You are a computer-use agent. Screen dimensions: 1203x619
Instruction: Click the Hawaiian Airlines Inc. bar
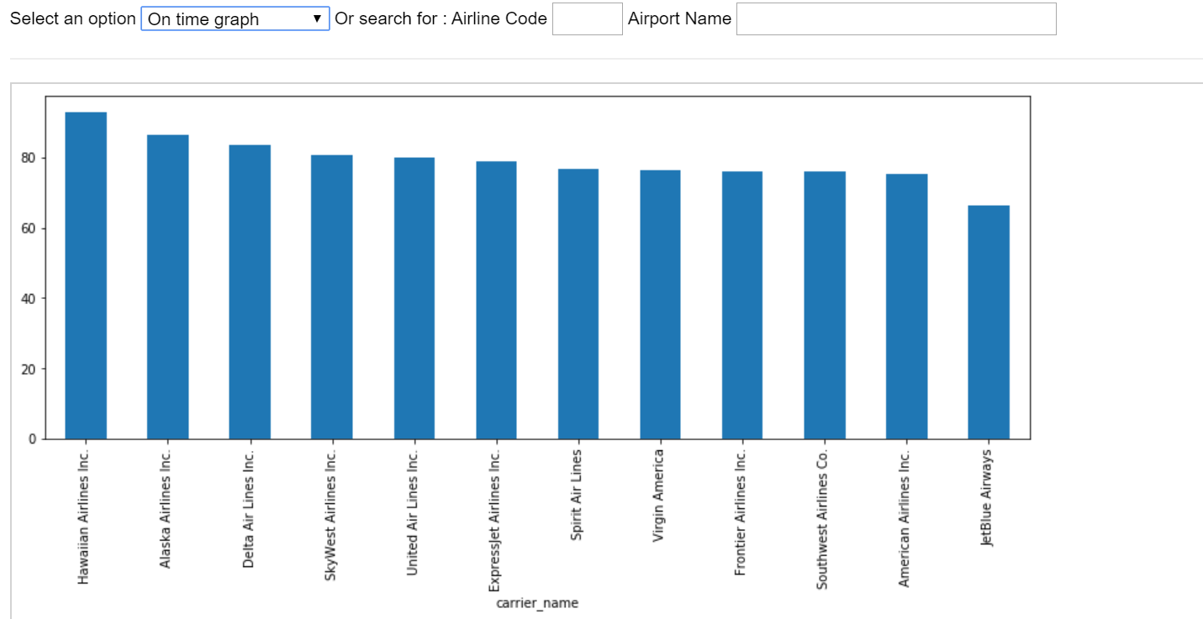[x=86, y=275]
